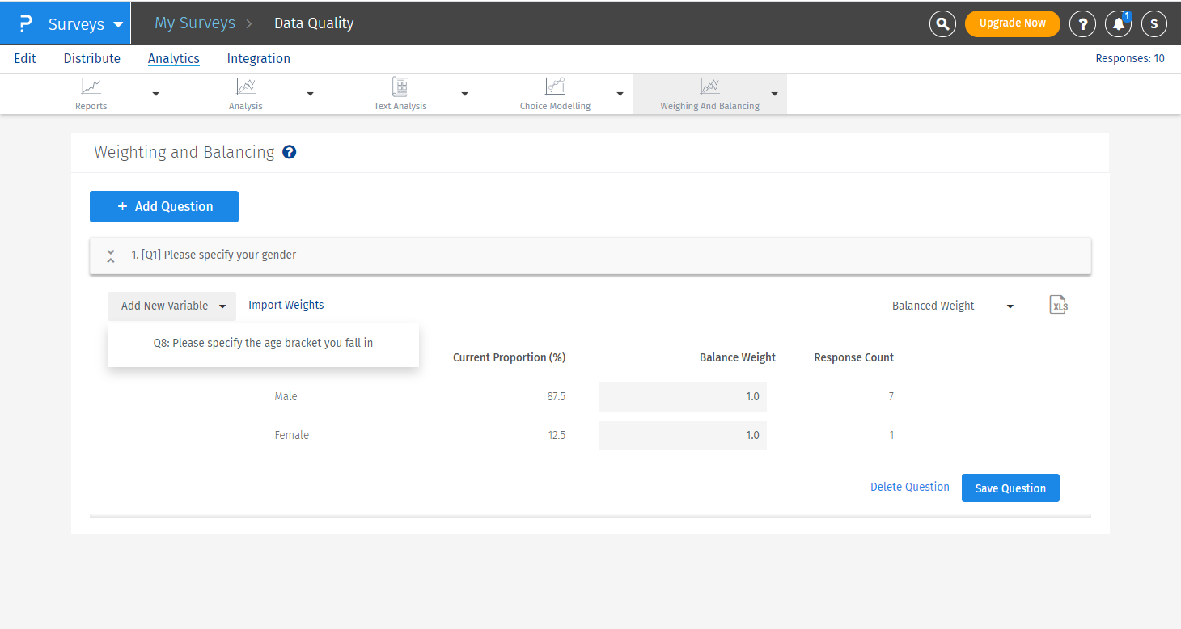Image resolution: width=1181 pixels, height=629 pixels.
Task: Click the Save Question button
Action: [x=1010, y=488]
